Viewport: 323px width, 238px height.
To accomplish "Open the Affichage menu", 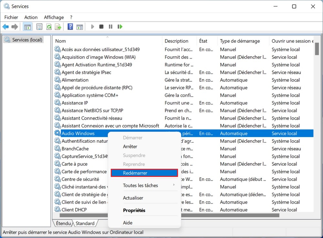I will tap(54, 17).
